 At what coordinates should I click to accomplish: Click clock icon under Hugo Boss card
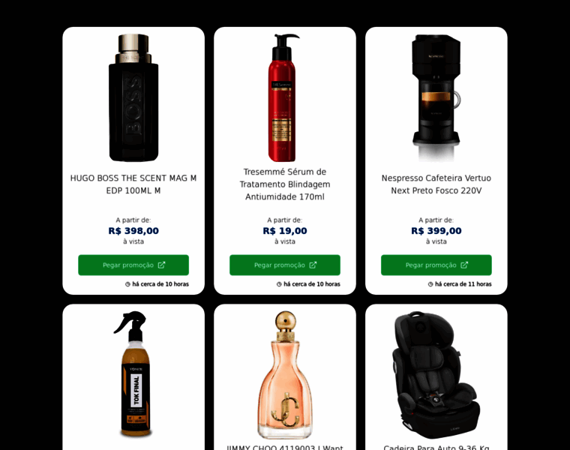point(127,284)
